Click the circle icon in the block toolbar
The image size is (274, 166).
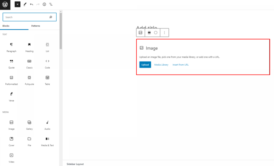pos(156,32)
